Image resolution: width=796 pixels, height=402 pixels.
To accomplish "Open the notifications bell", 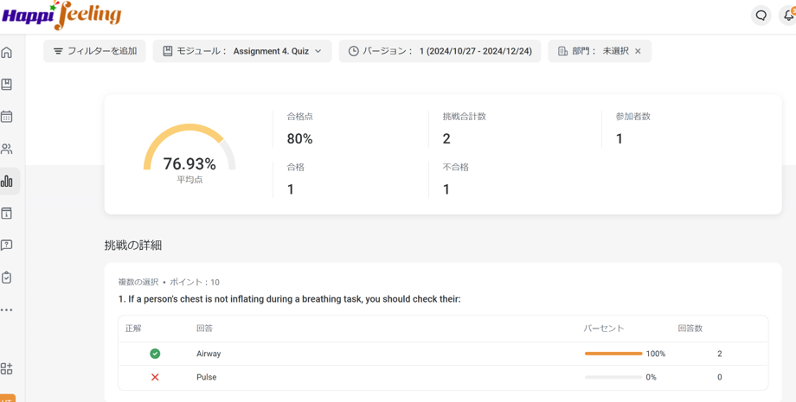I will point(788,16).
